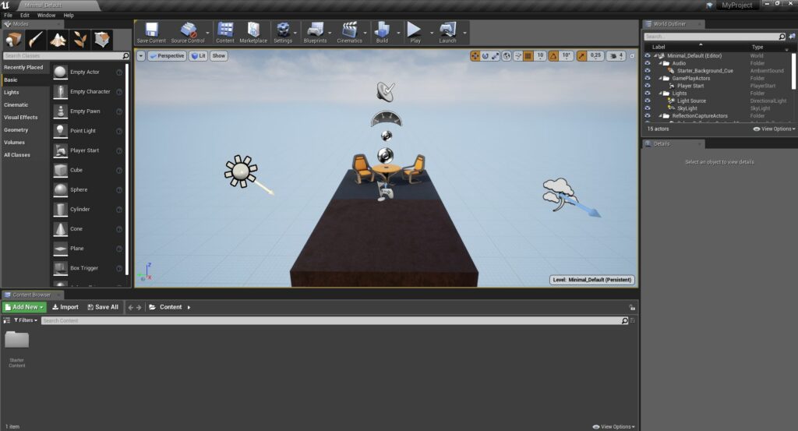The image size is (798, 431).
Task: Hide the Light Source actor
Action: coord(648,101)
